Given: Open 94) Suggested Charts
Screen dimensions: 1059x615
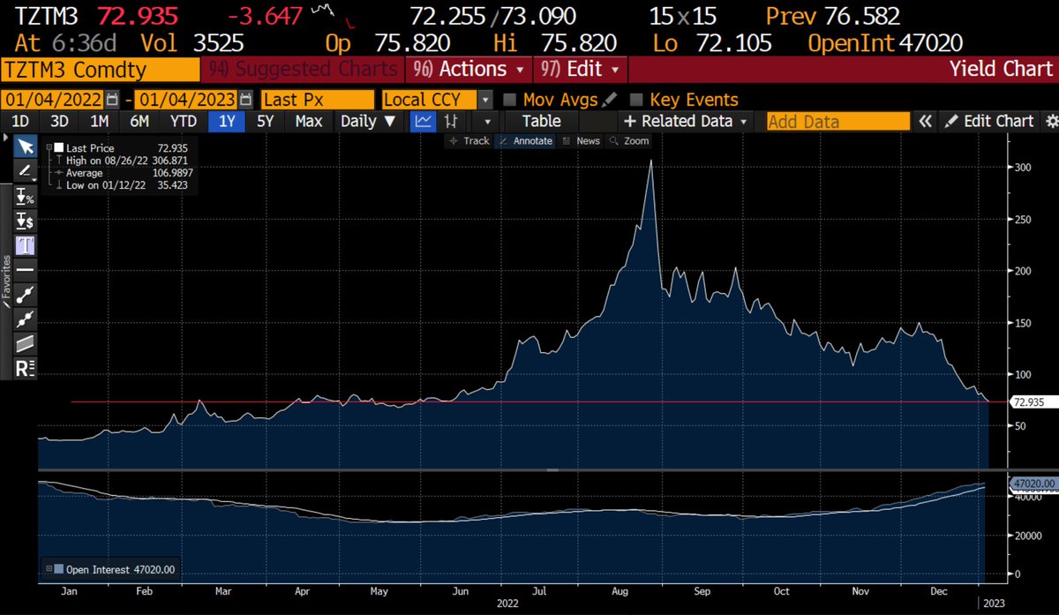Looking at the screenshot, I should [302, 69].
